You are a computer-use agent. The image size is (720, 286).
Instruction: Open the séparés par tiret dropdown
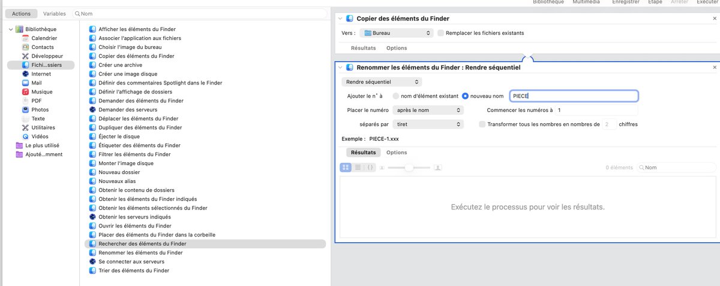[x=428, y=124]
